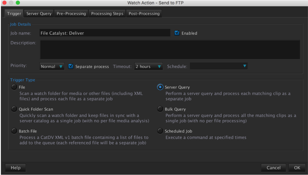Screen dimensions: 308x175
Task: Open the Post-Processing tab
Action: tap(144, 13)
